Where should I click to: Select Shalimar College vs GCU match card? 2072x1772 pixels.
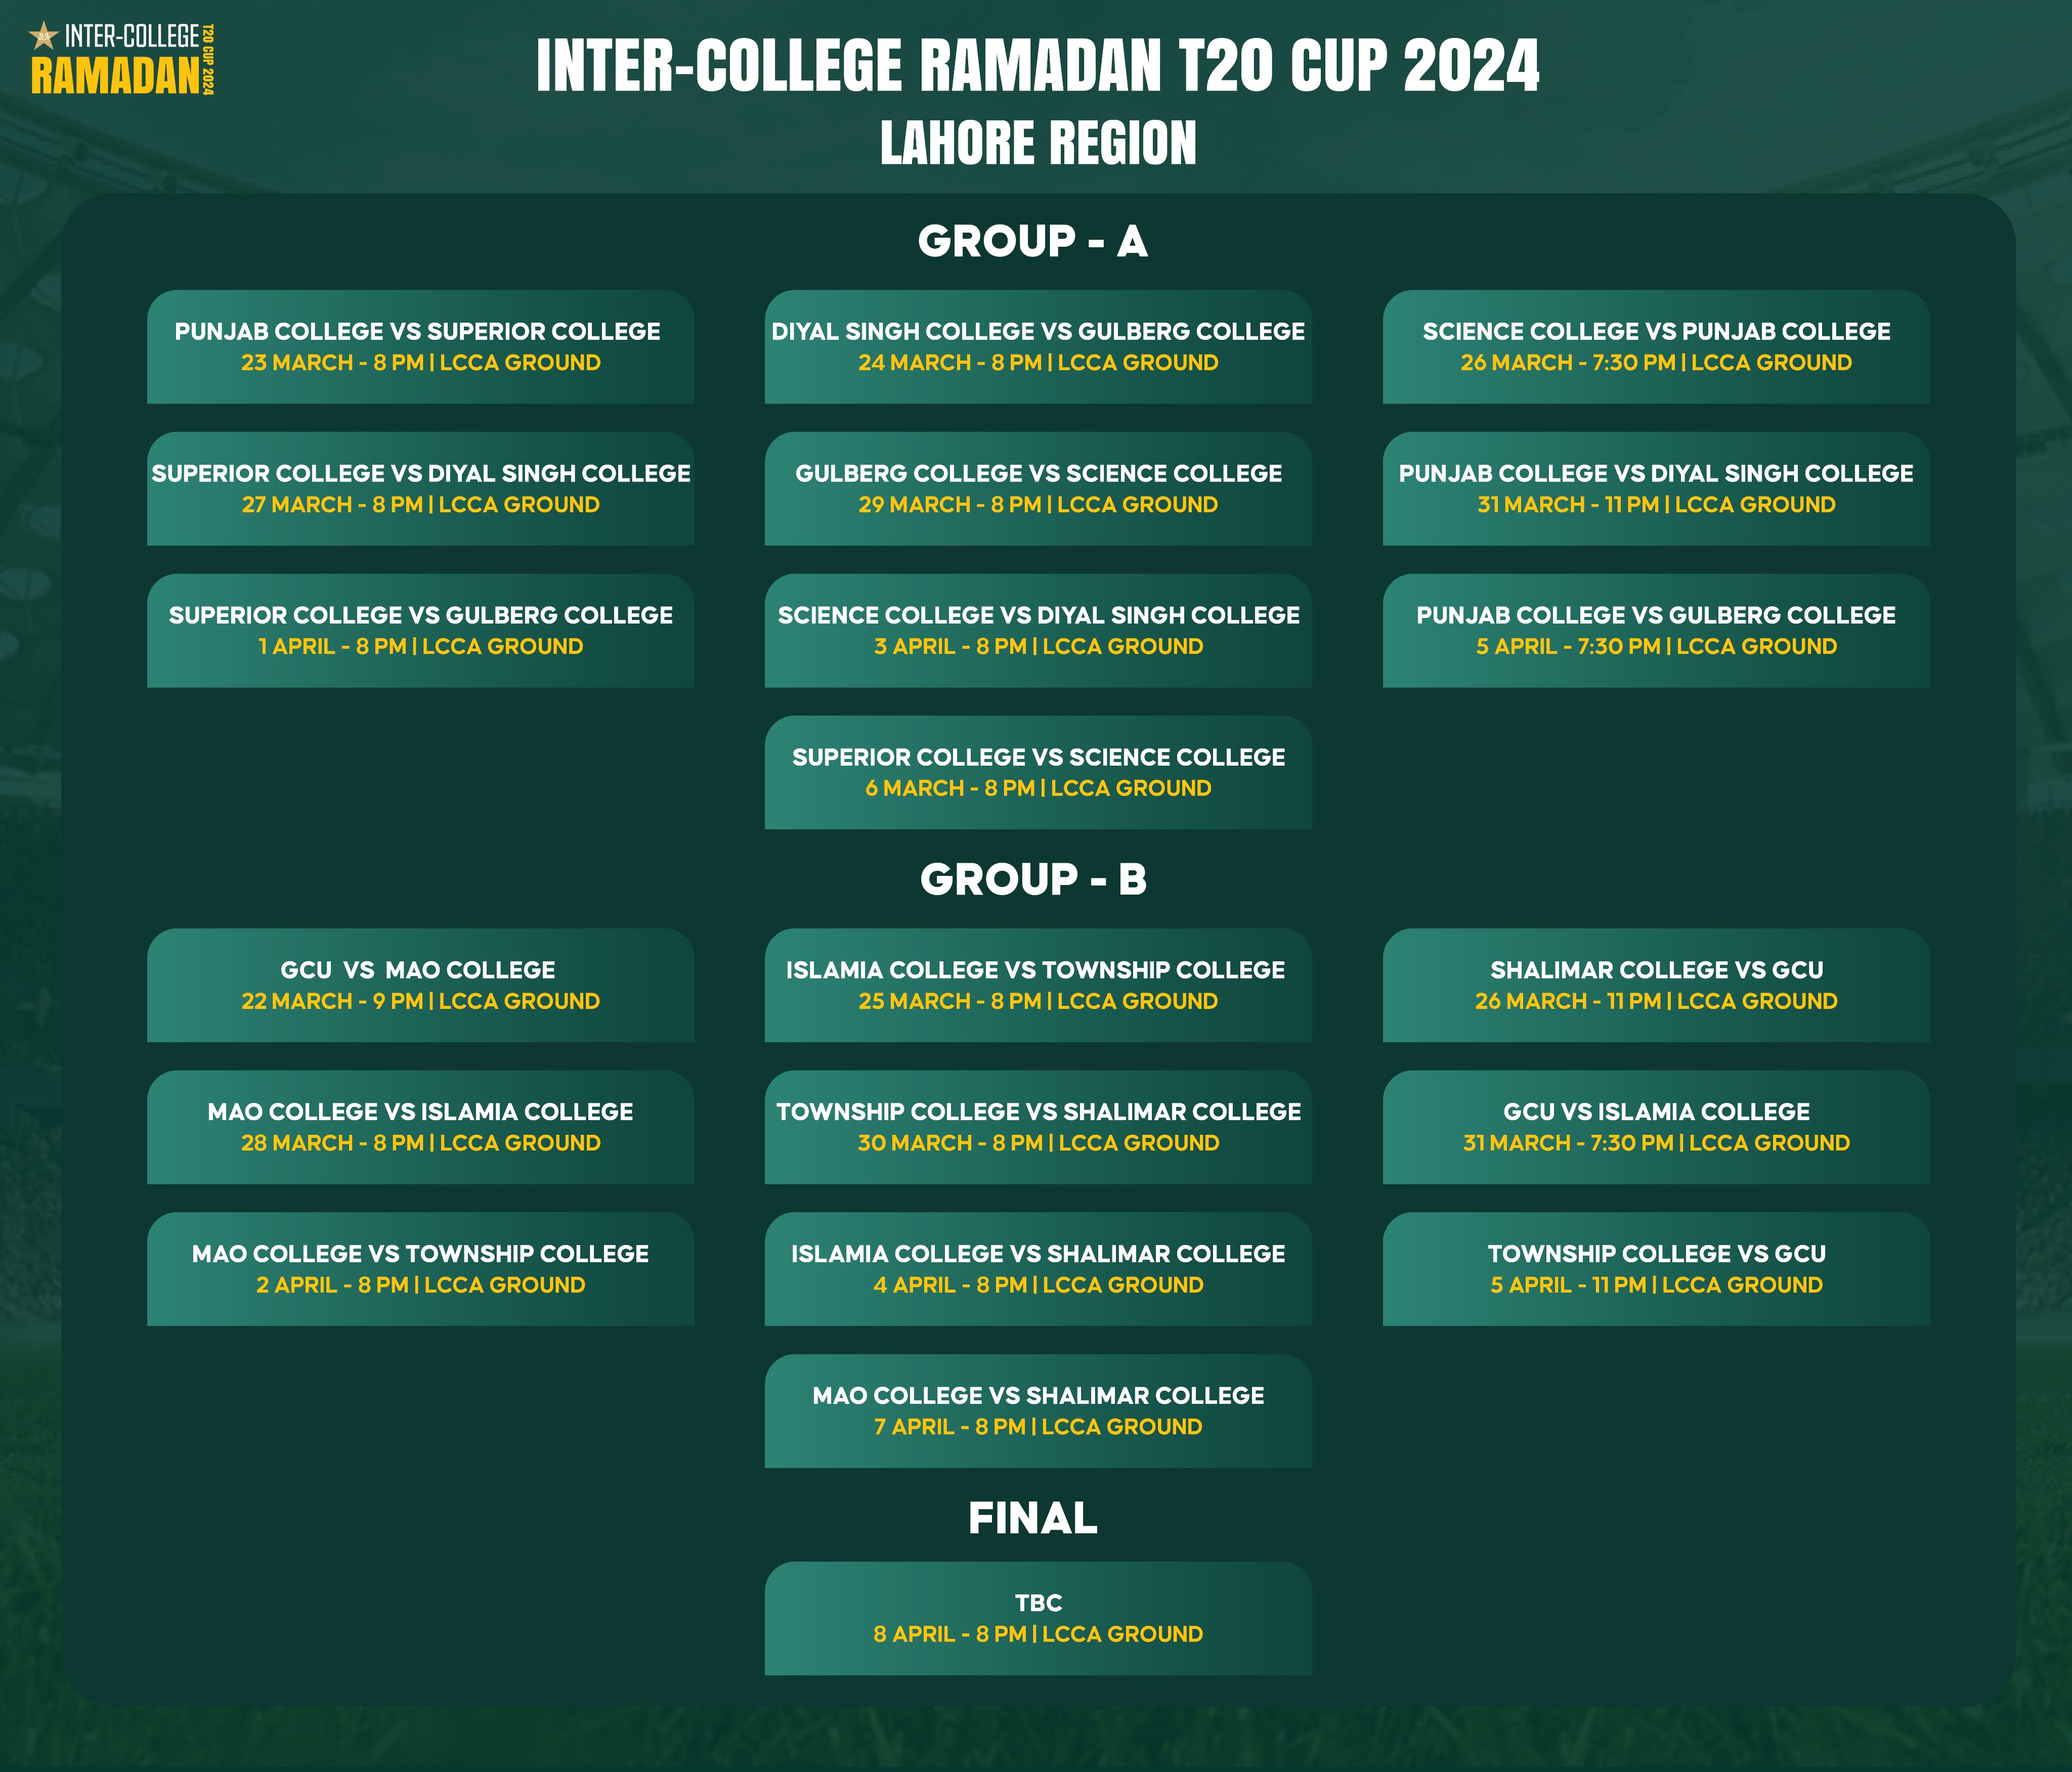tap(1656, 986)
